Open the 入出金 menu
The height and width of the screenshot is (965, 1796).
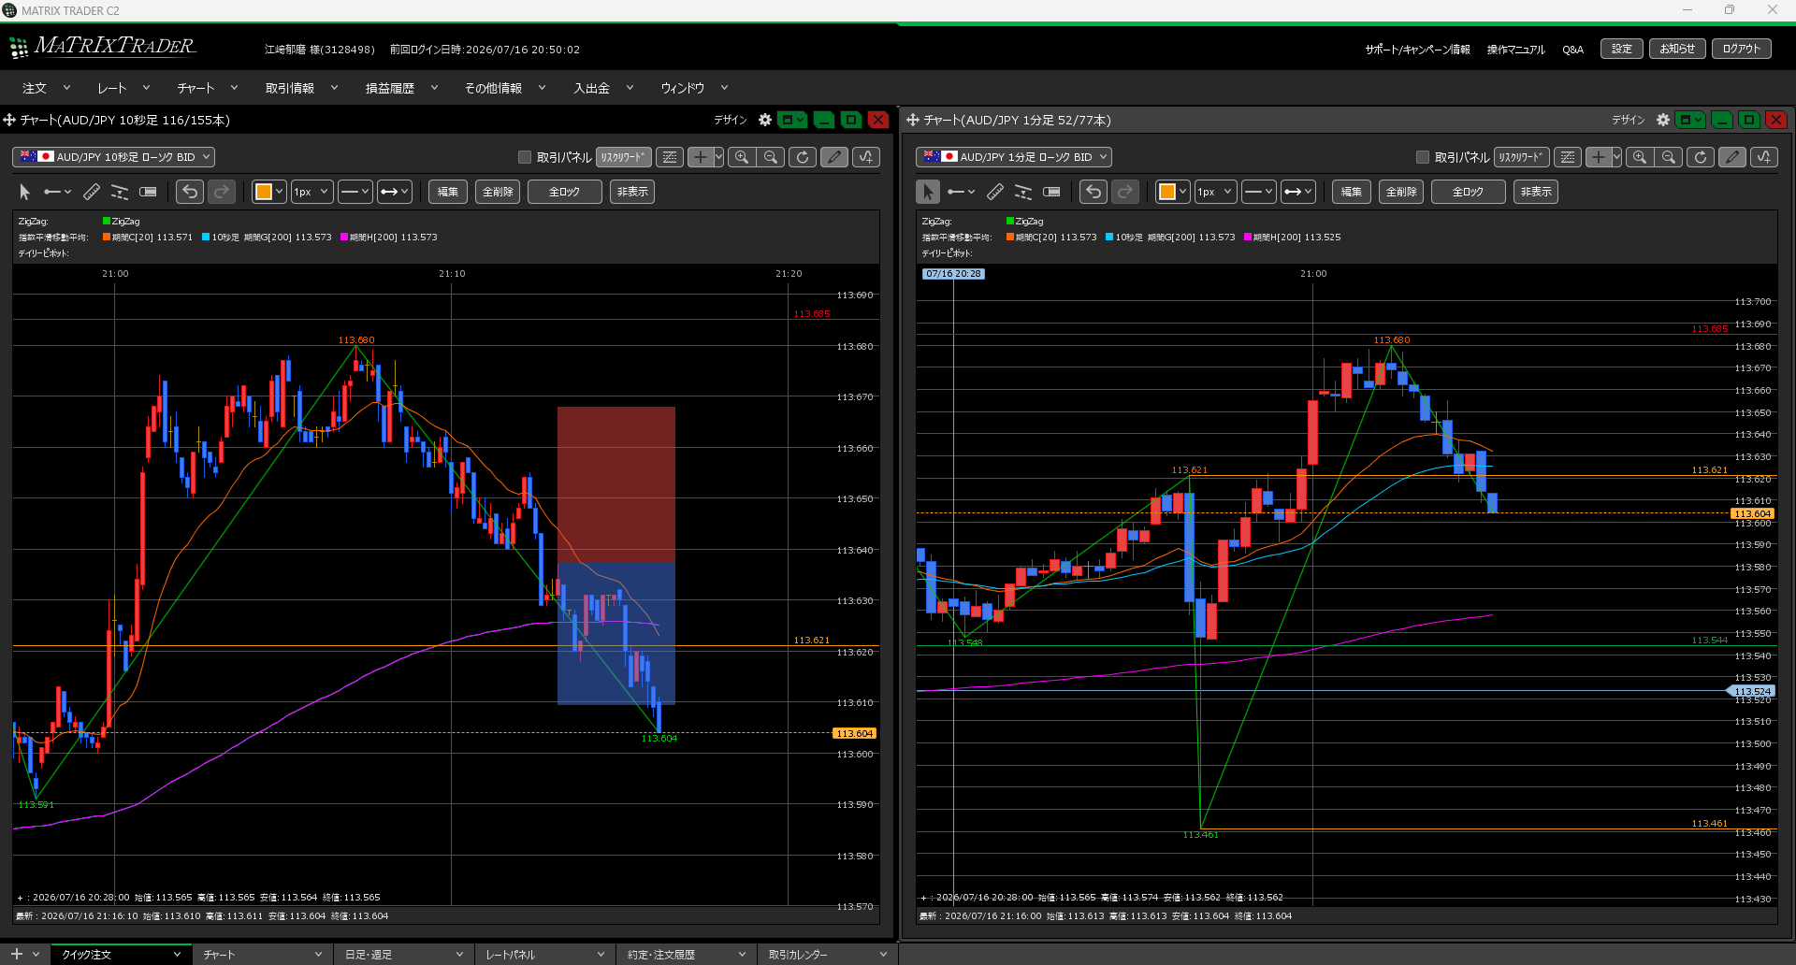603,88
